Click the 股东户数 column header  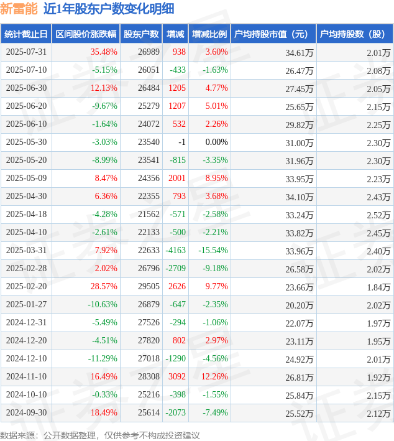[x=141, y=34]
